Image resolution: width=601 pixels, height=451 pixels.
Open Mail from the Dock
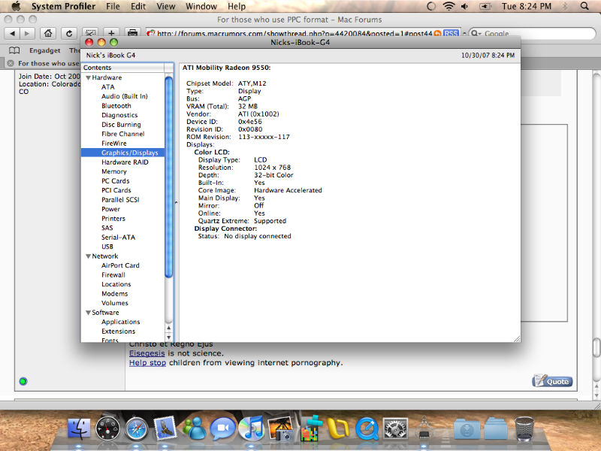pyautogui.click(x=165, y=427)
